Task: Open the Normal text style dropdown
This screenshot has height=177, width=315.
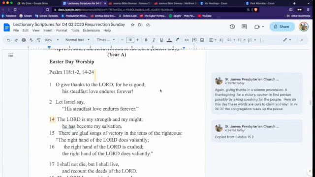Action: (77, 40)
